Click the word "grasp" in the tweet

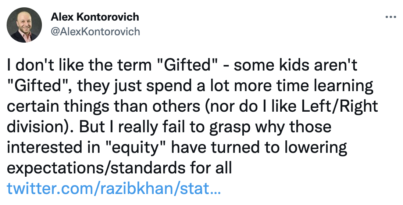pyautogui.click(x=231, y=127)
